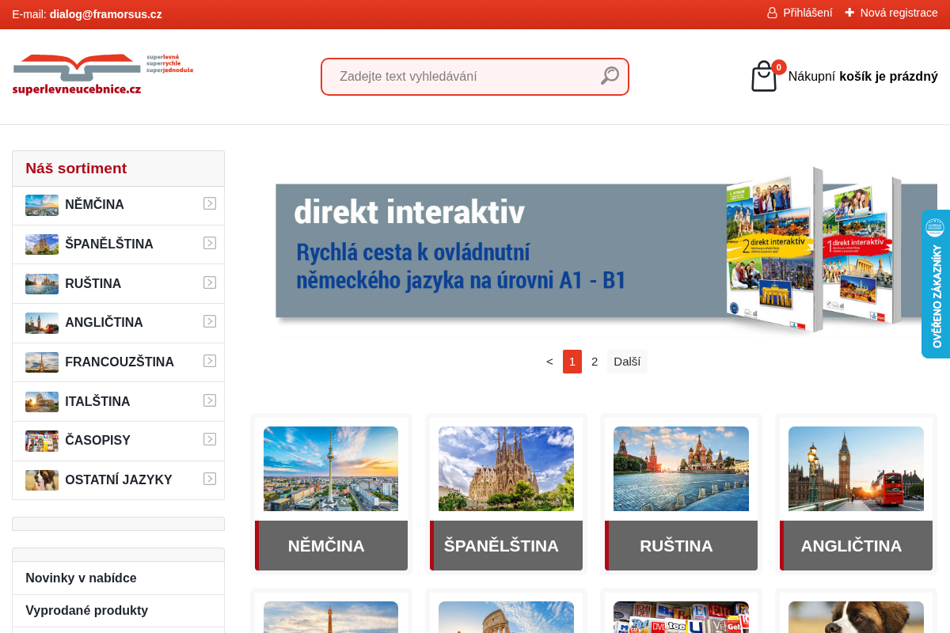The height and width of the screenshot is (633, 950).
Task: Open the Ruština Moscow card image
Action: [x=681, y=468]
